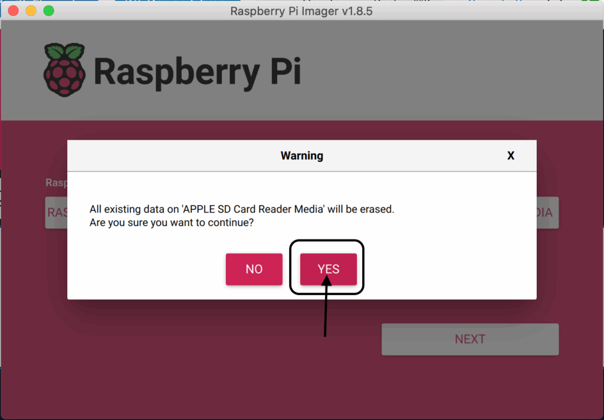604x420 pixels.
Task: Close the Raspberry Pi Imager window
Action: tap(14, 11)
